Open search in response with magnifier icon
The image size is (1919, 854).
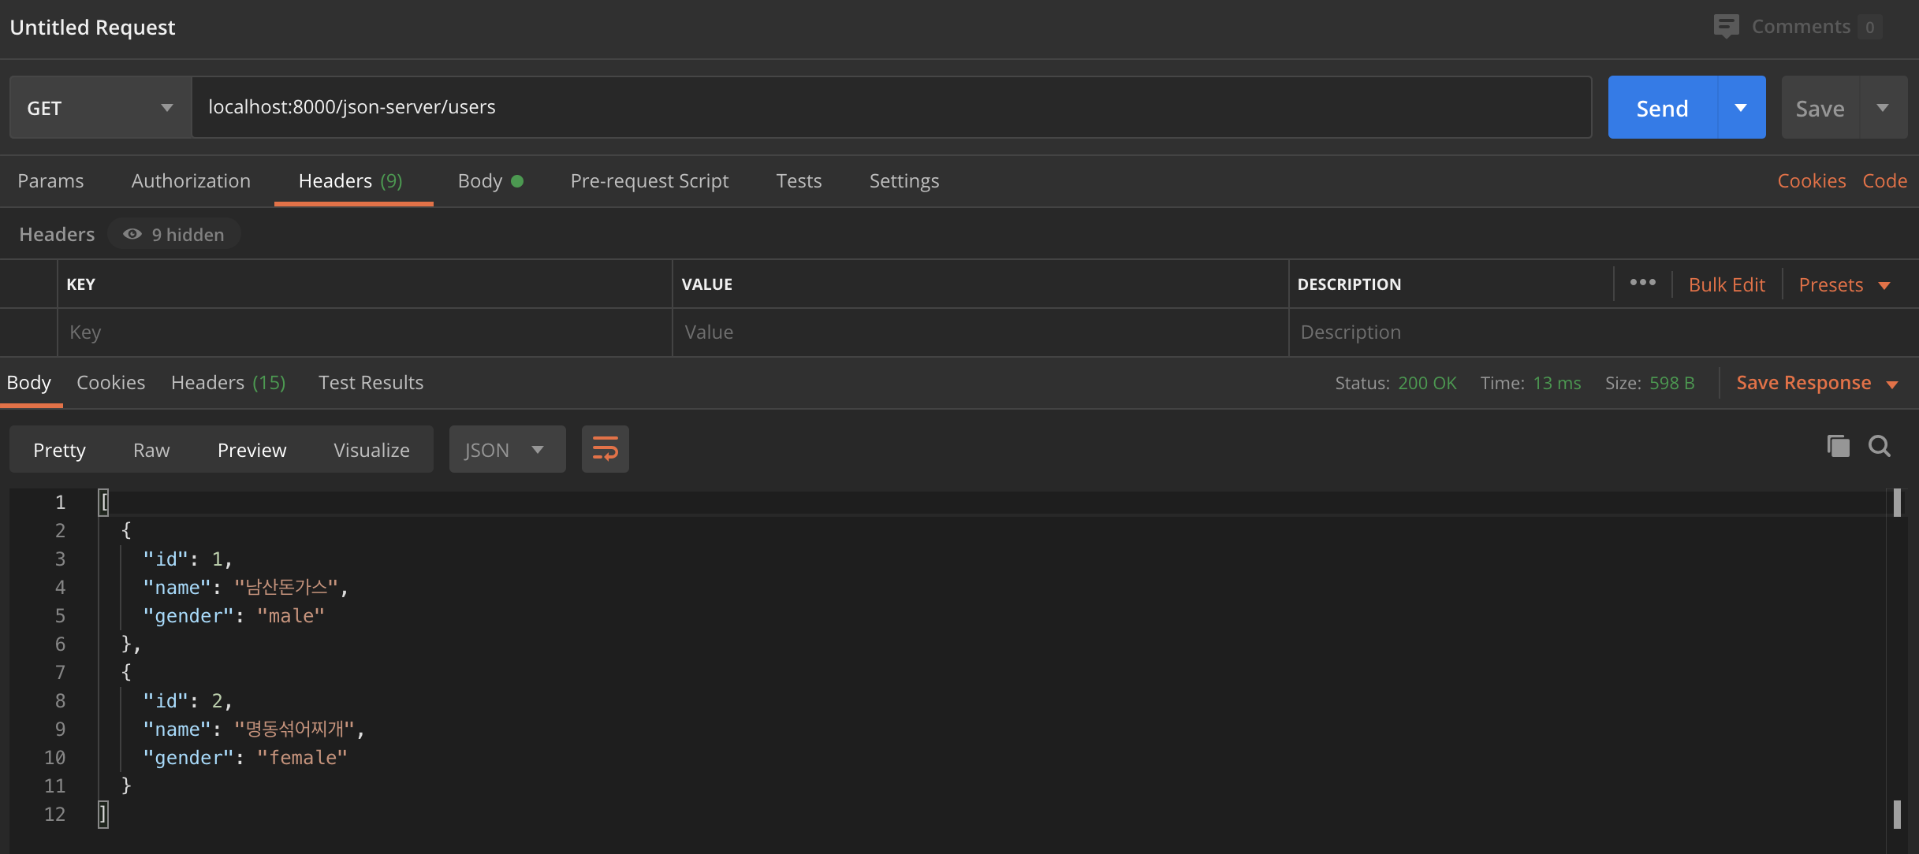[x=1880, y=446]
